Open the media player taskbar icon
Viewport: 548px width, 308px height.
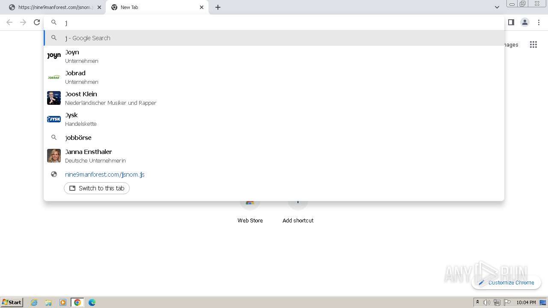point(63,302)
